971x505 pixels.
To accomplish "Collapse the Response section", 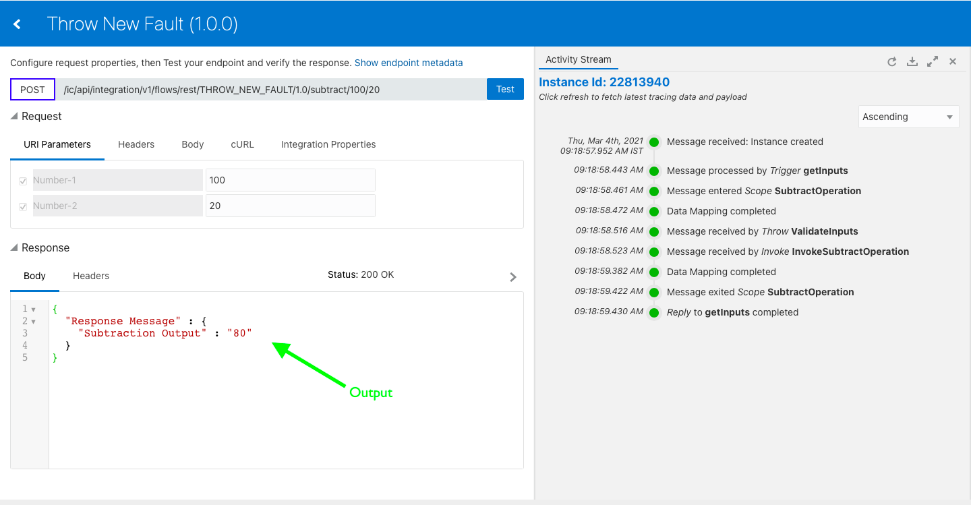I will [x=14, y=248].
